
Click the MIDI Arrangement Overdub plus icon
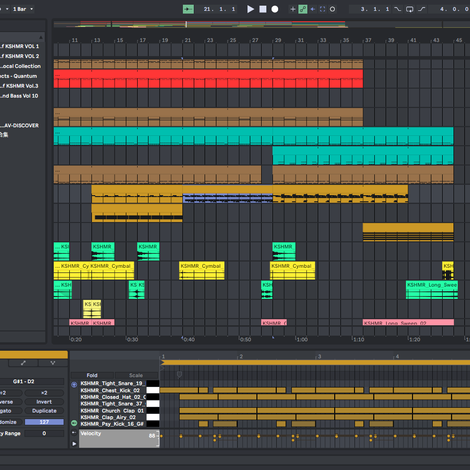coord(293,9)
